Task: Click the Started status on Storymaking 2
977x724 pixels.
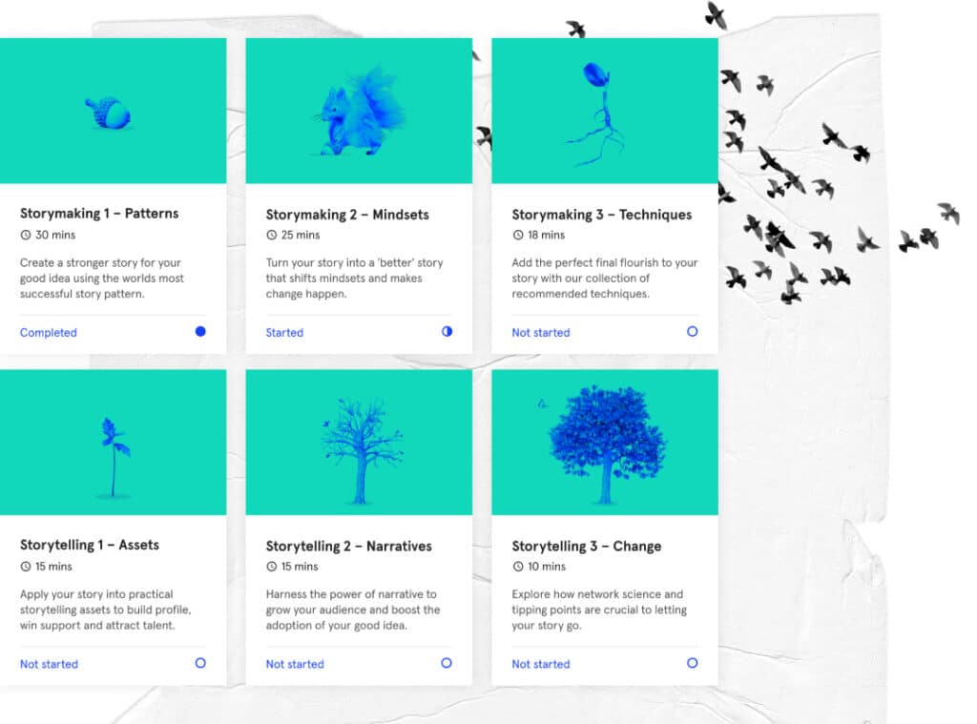Action: click(x=284, y=333)
